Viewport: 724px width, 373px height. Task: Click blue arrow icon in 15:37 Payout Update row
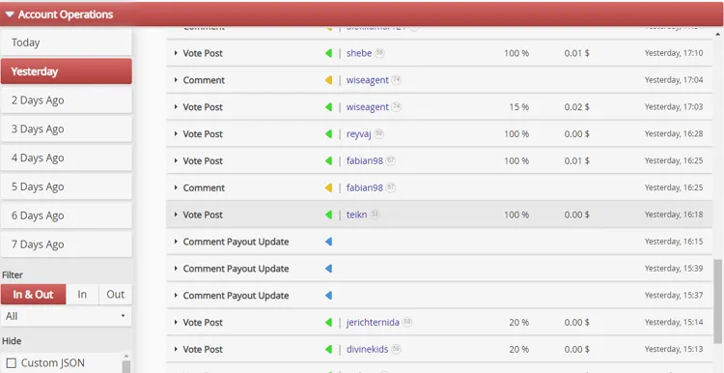pos(329,296)
